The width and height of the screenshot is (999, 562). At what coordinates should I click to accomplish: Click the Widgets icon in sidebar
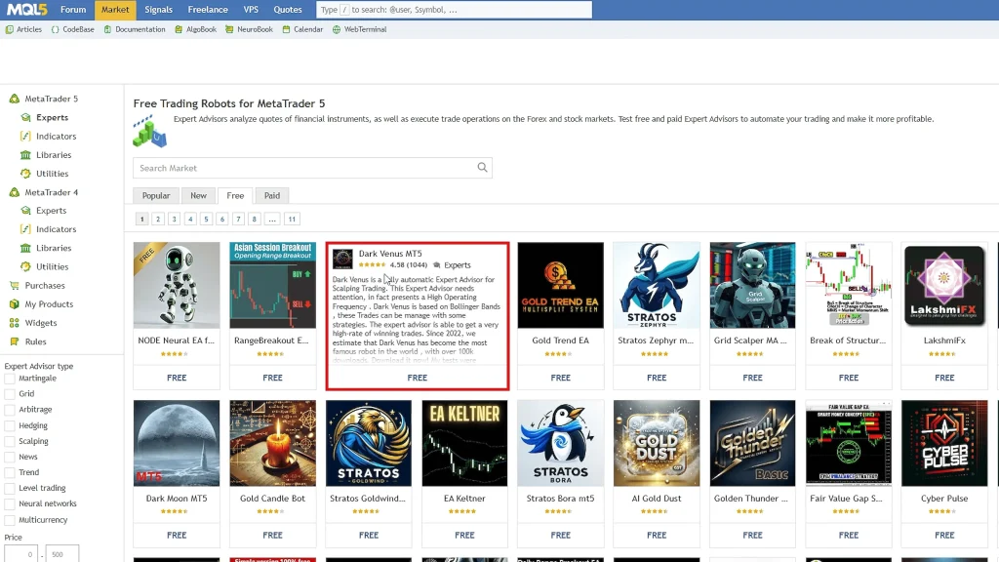(x=15, y=323)
